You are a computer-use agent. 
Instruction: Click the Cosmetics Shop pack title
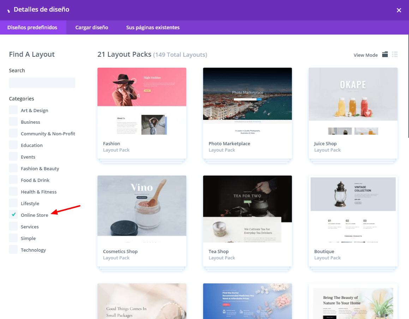coord(120,252)
